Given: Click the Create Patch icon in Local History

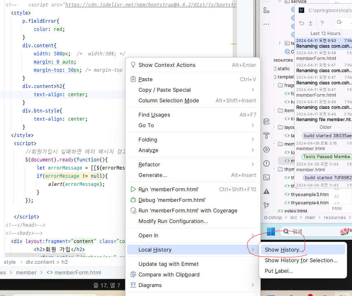Looking at the screenshot, I should (310, 23).
